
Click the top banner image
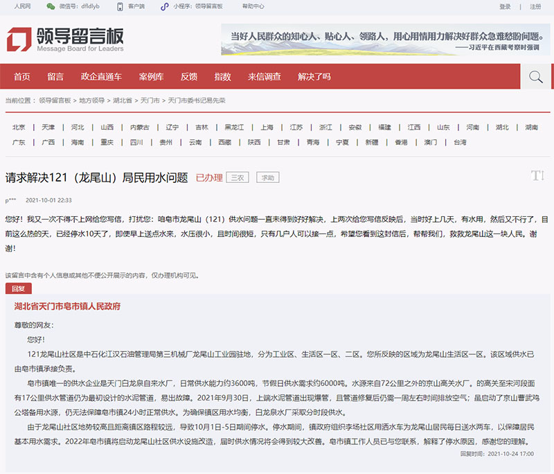[x=386, y=39]
